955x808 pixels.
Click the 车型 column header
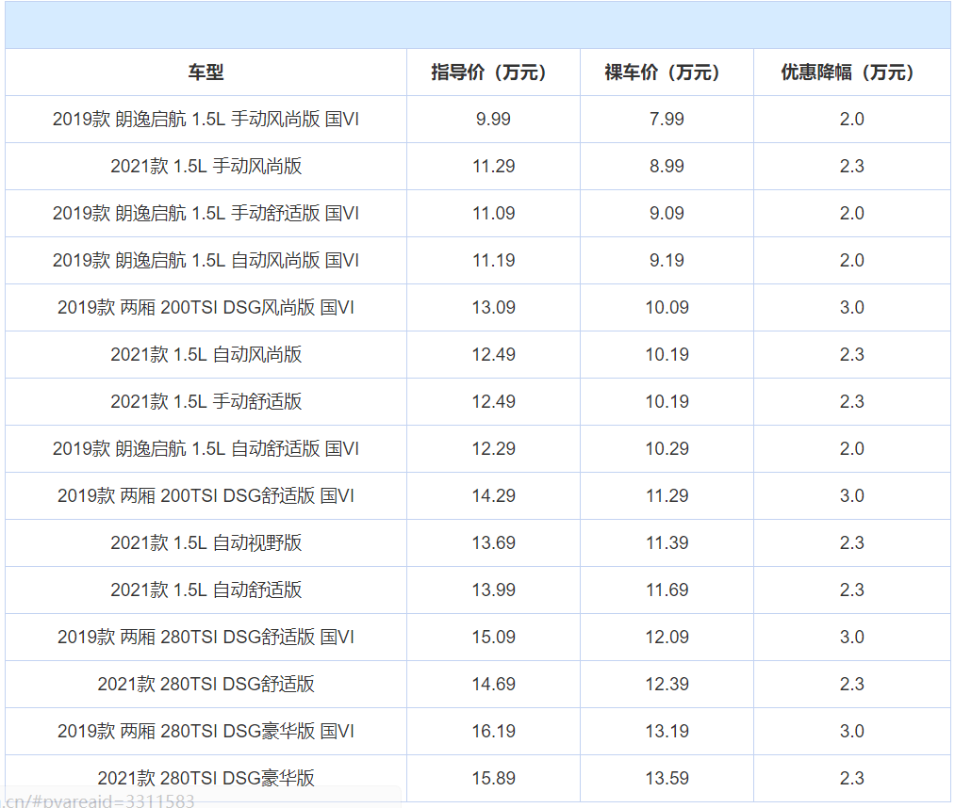point(206,73)
